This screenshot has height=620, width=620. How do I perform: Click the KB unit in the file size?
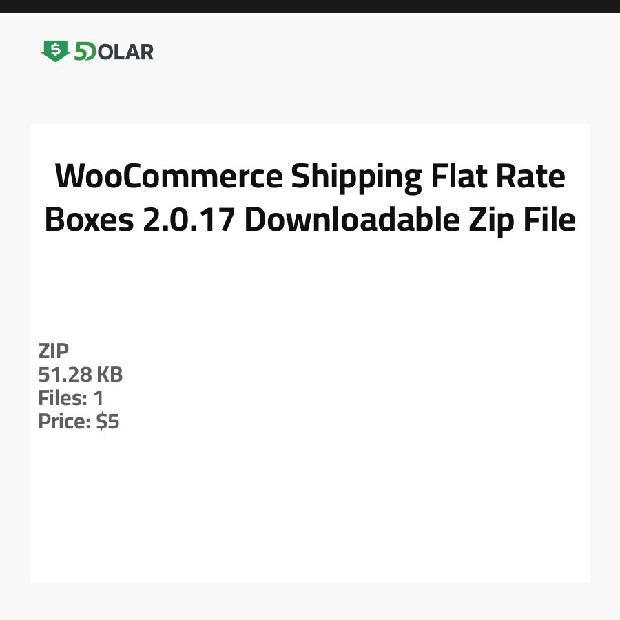click(x=109, y=375)
